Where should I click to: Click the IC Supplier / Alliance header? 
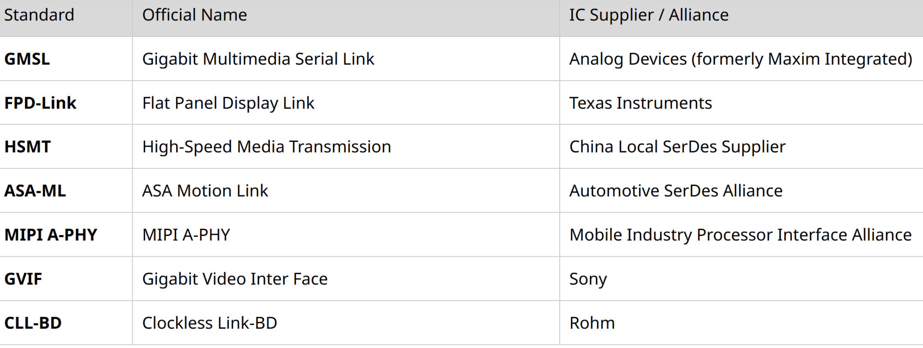(x=649, y=15)
